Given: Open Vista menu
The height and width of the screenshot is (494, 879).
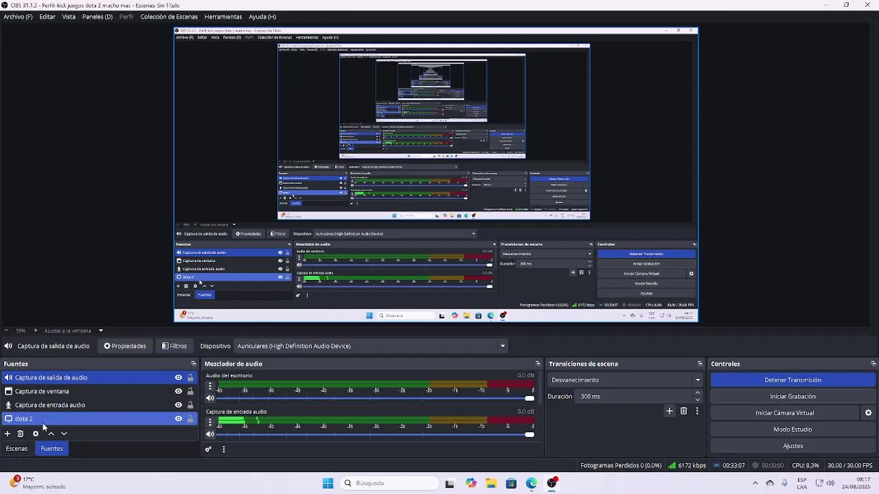Looking at the screenshot, I should (69, 16).
